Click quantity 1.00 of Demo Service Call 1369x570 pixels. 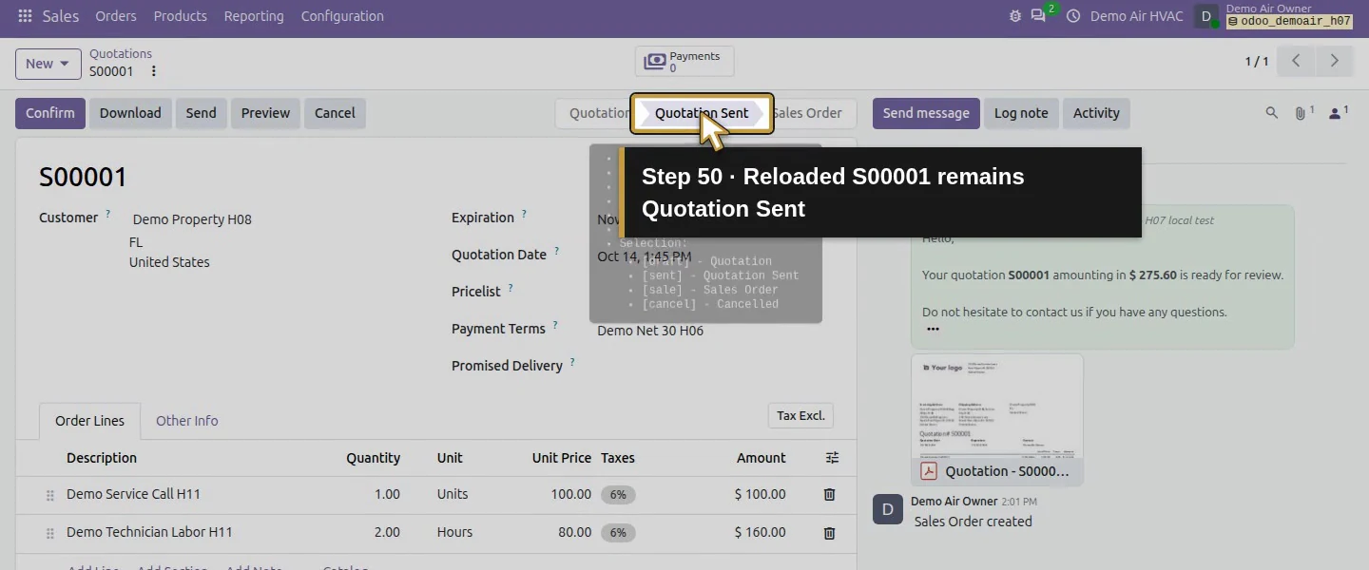pos(387,494)
